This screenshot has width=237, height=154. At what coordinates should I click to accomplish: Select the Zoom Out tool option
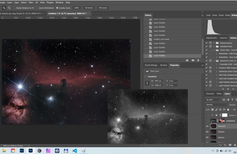[x=9, y=8]
